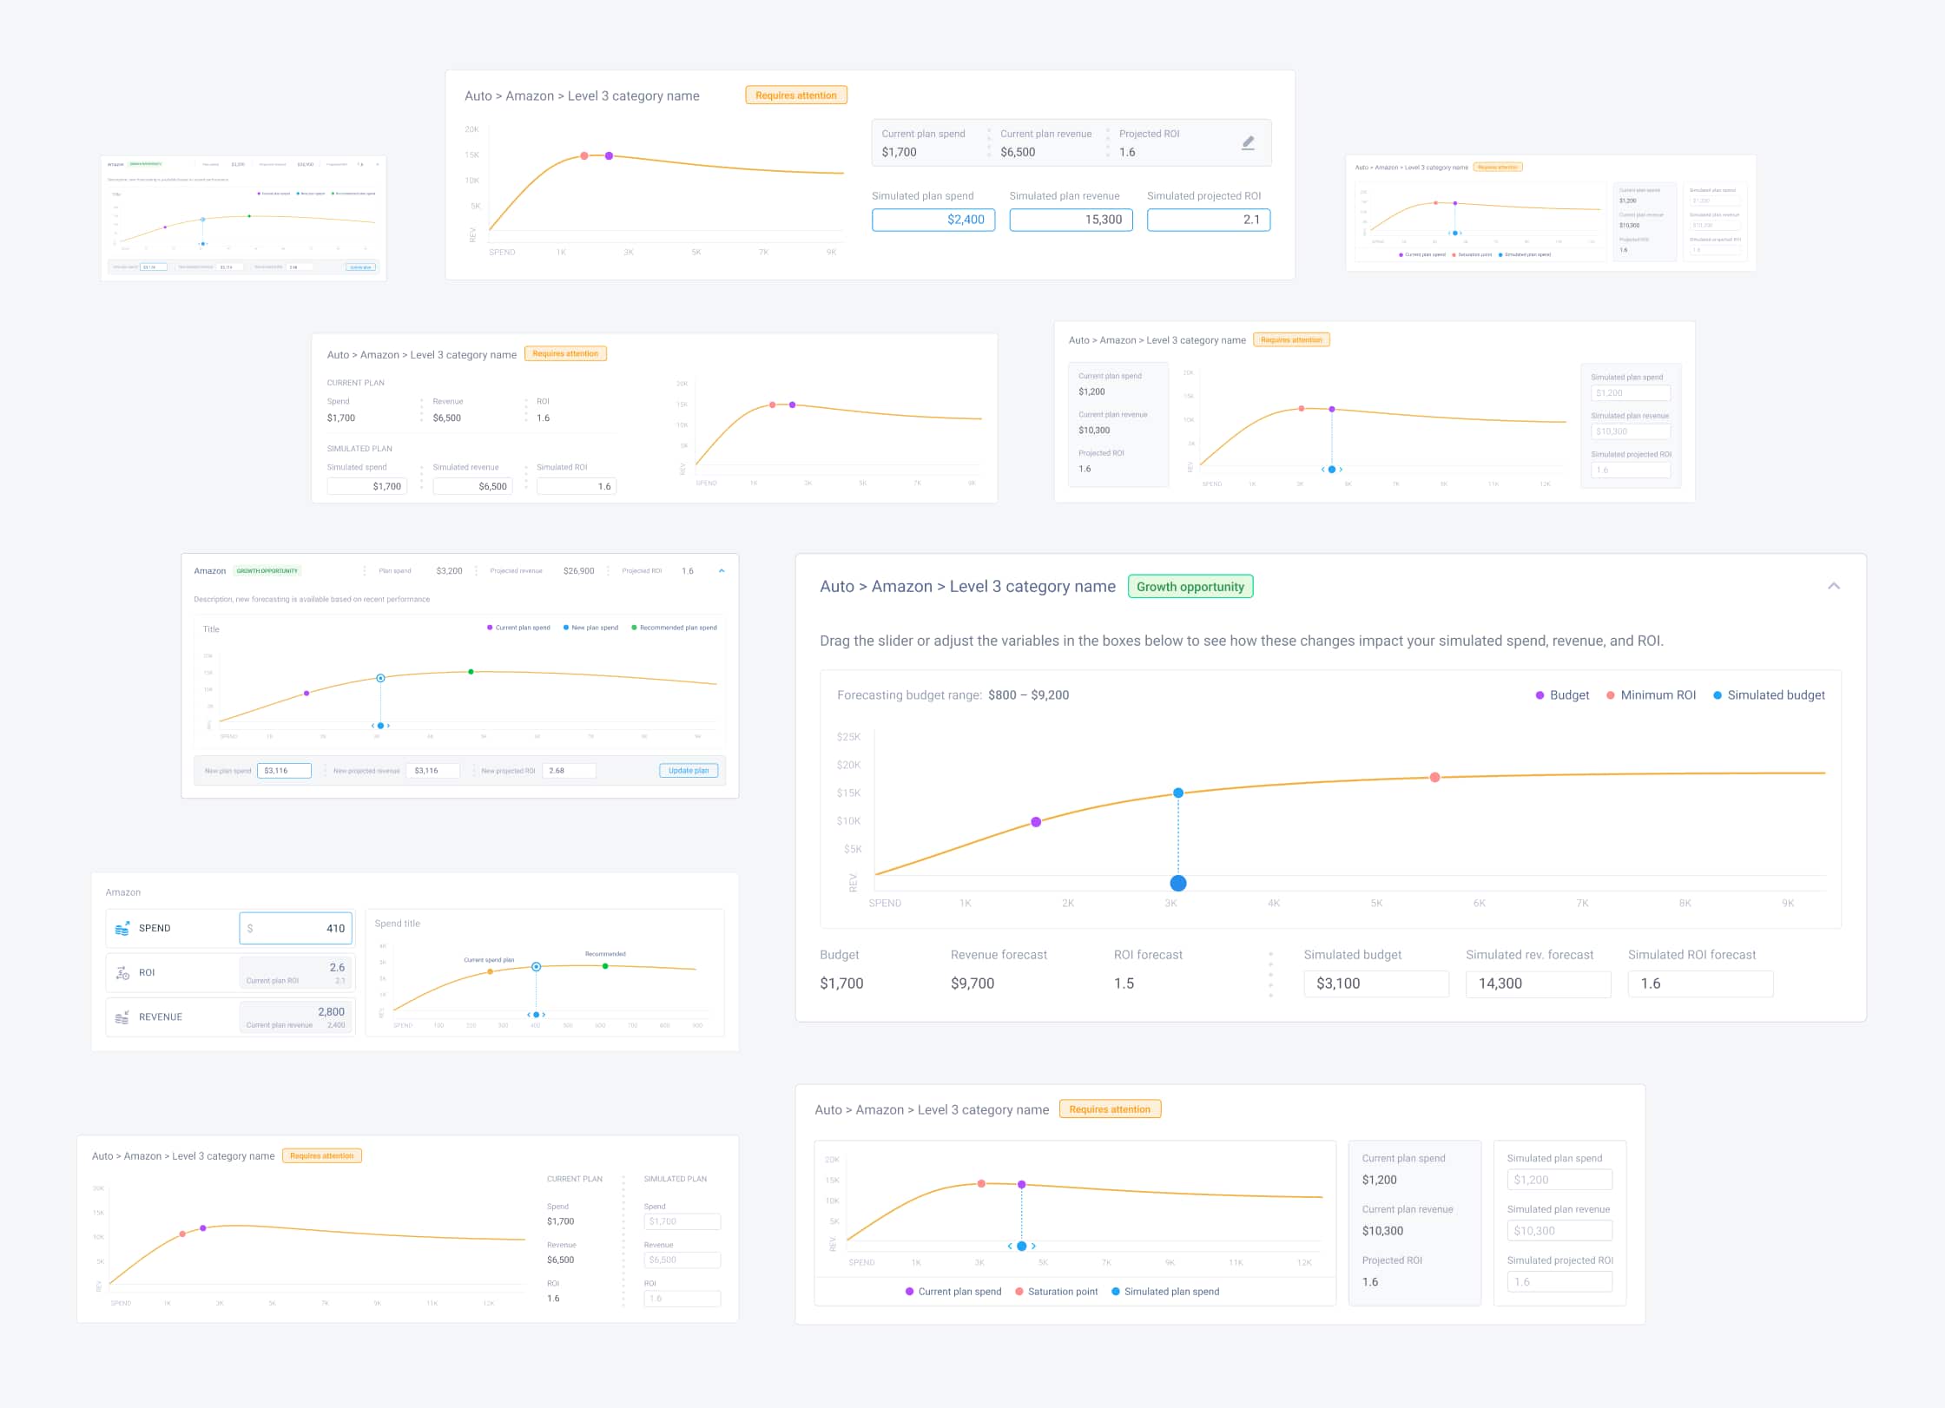Nudge slider left under the 'Title' chart

373,726
